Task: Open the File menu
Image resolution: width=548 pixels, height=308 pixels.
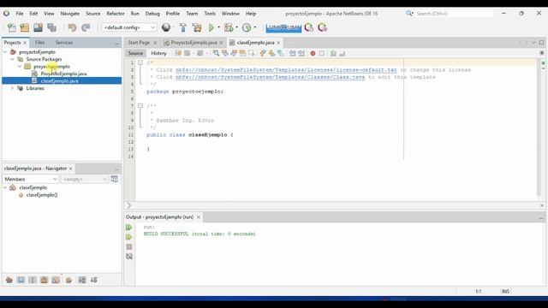Action: [x=20, y=14]
